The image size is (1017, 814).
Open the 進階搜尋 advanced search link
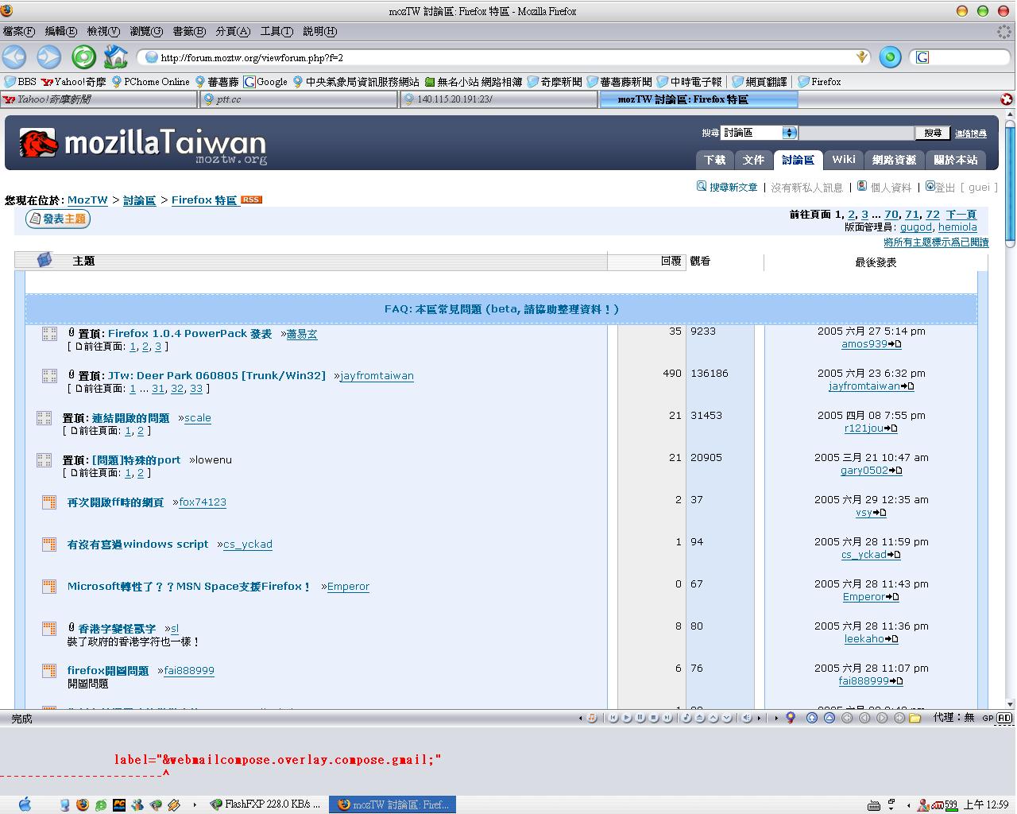click(970, 134)
